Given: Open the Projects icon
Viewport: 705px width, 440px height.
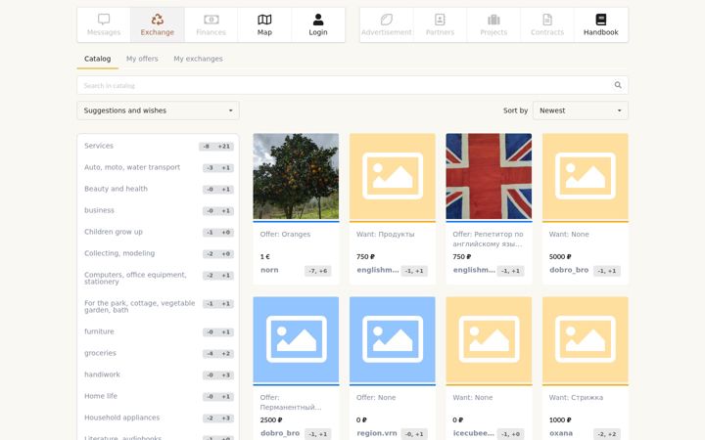Looking at the screenshot, I should [493, 20].
